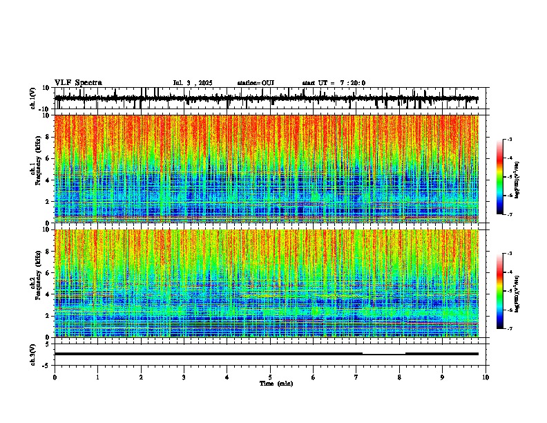Click time axis tick label "2"
The image size is (547, 423).
pyautogui.click(x=141, y=377)
